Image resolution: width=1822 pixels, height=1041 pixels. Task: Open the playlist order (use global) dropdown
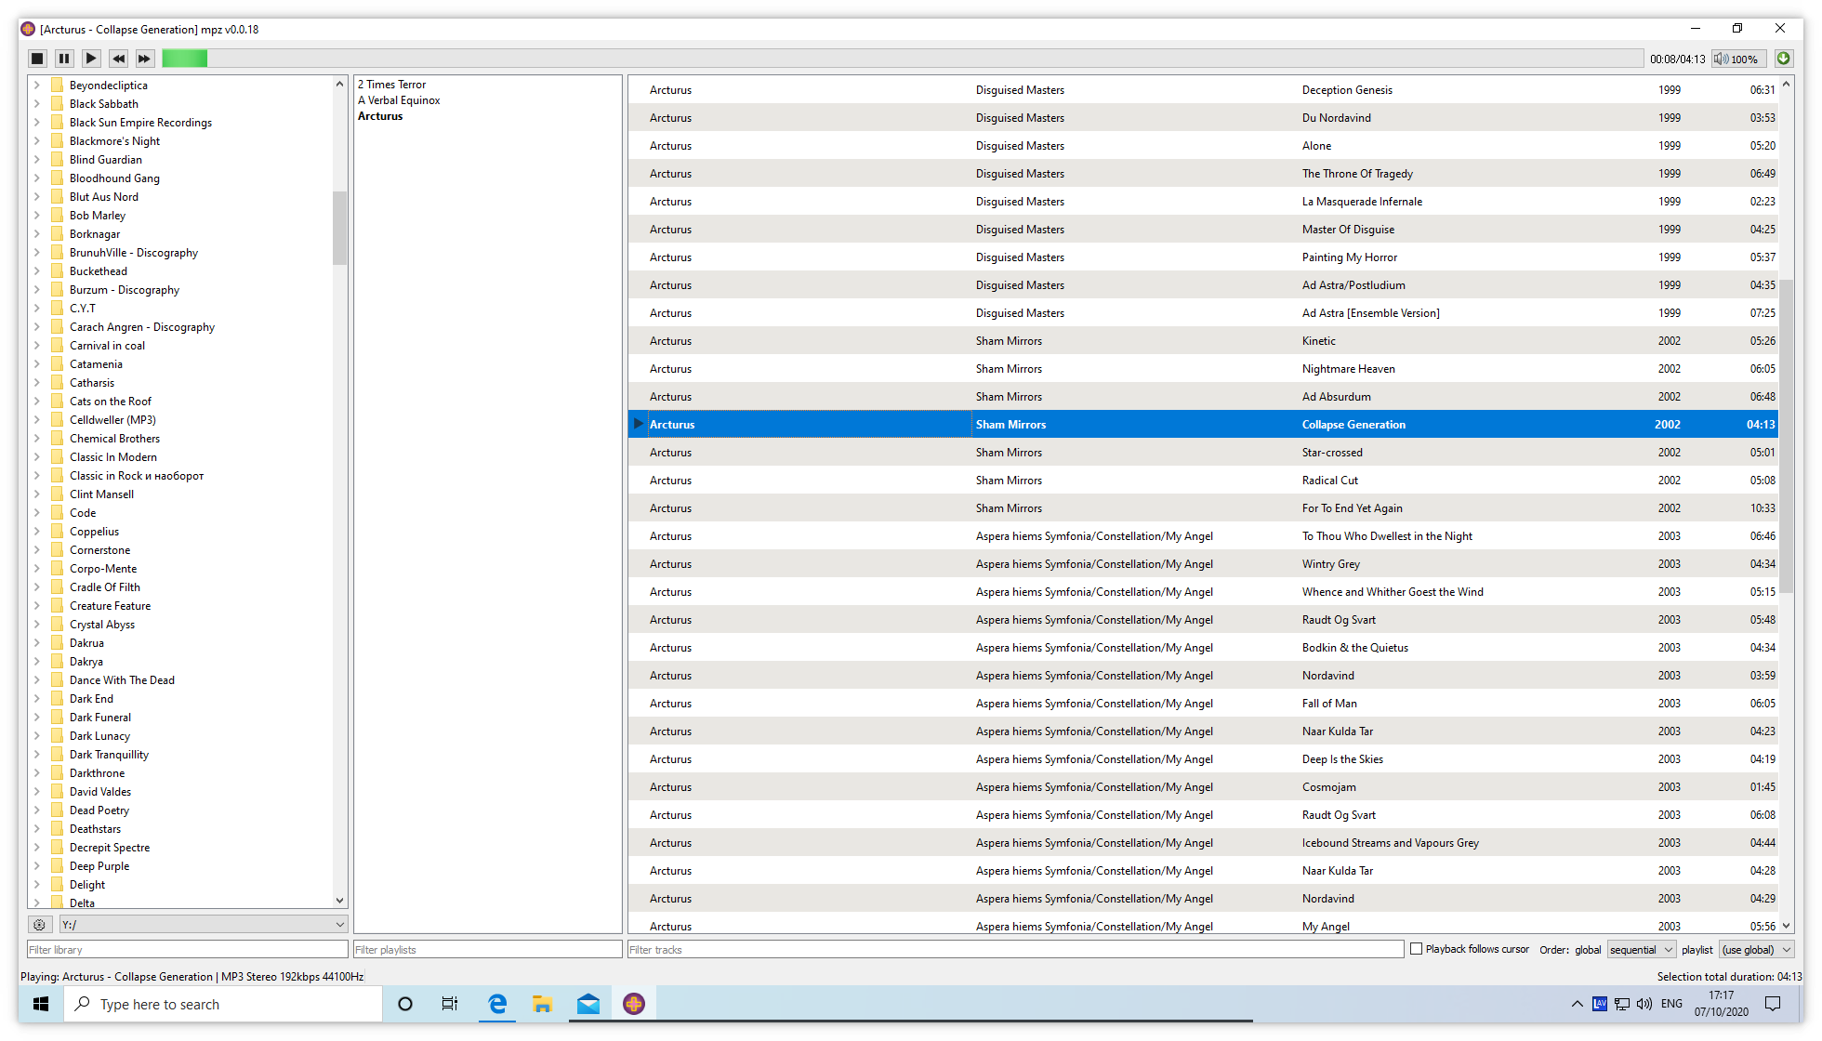pos(1756,949)
